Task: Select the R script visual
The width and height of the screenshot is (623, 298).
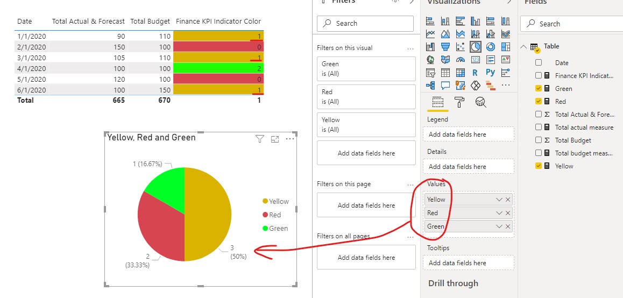Action: [x=476, y=73]
